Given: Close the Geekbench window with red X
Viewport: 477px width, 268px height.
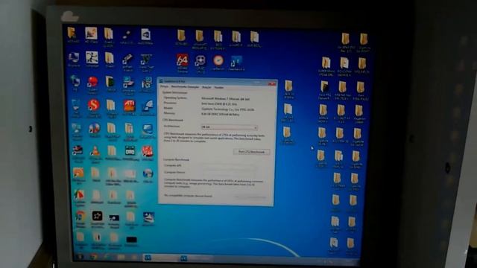Looking at the screenshot, I should 271,83.
